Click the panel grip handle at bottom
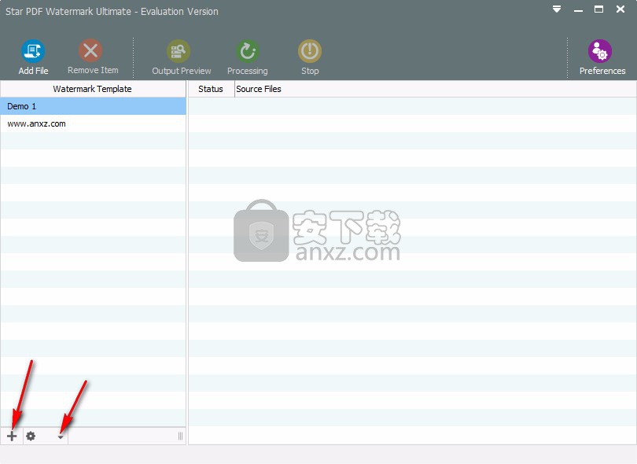 [x=180, y=436]
